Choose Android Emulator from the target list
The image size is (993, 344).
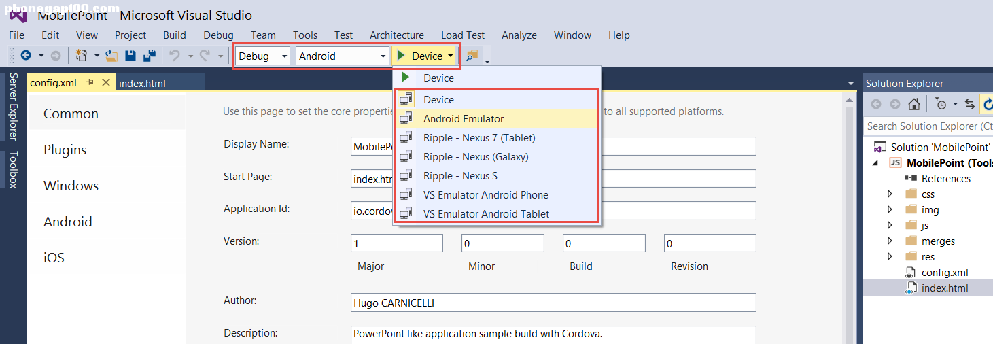497,118
